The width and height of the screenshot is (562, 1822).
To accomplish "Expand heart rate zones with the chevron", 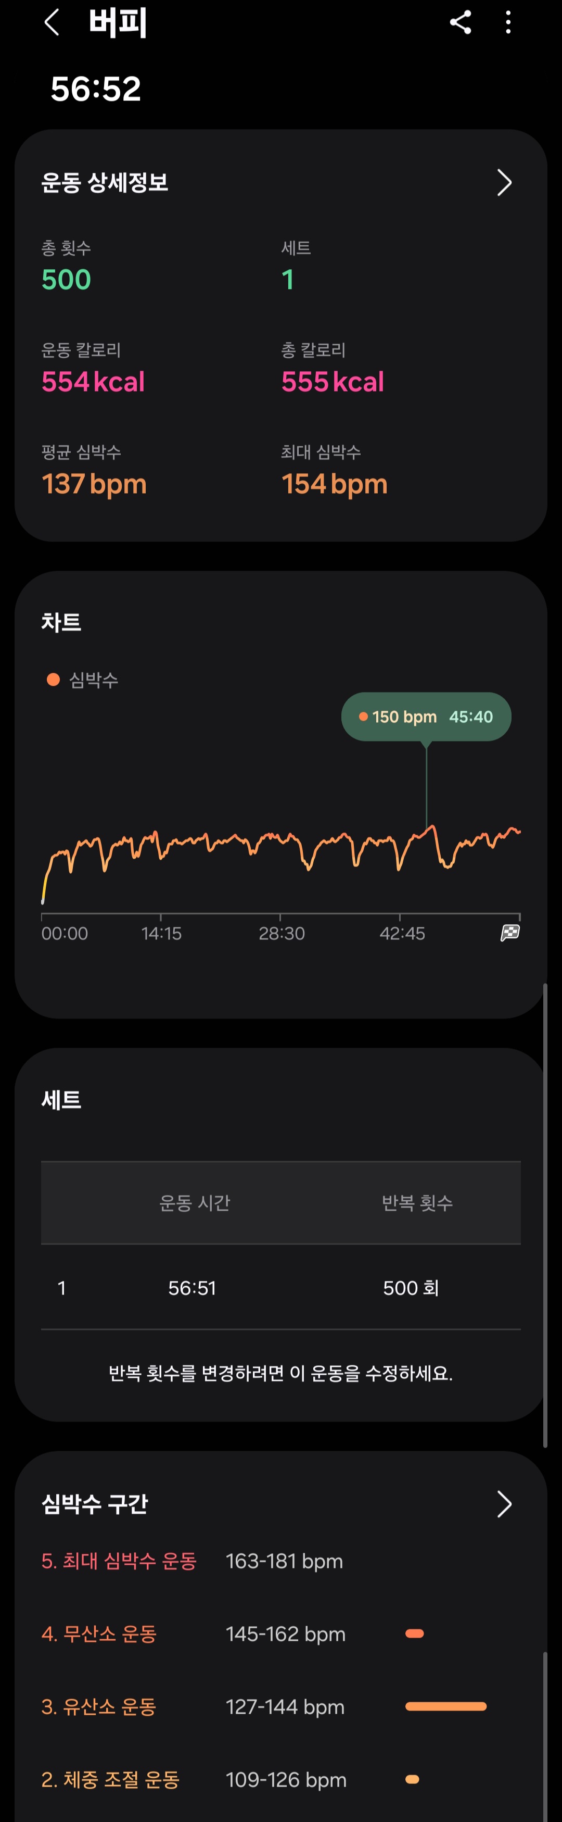I will click(503, 1504).
